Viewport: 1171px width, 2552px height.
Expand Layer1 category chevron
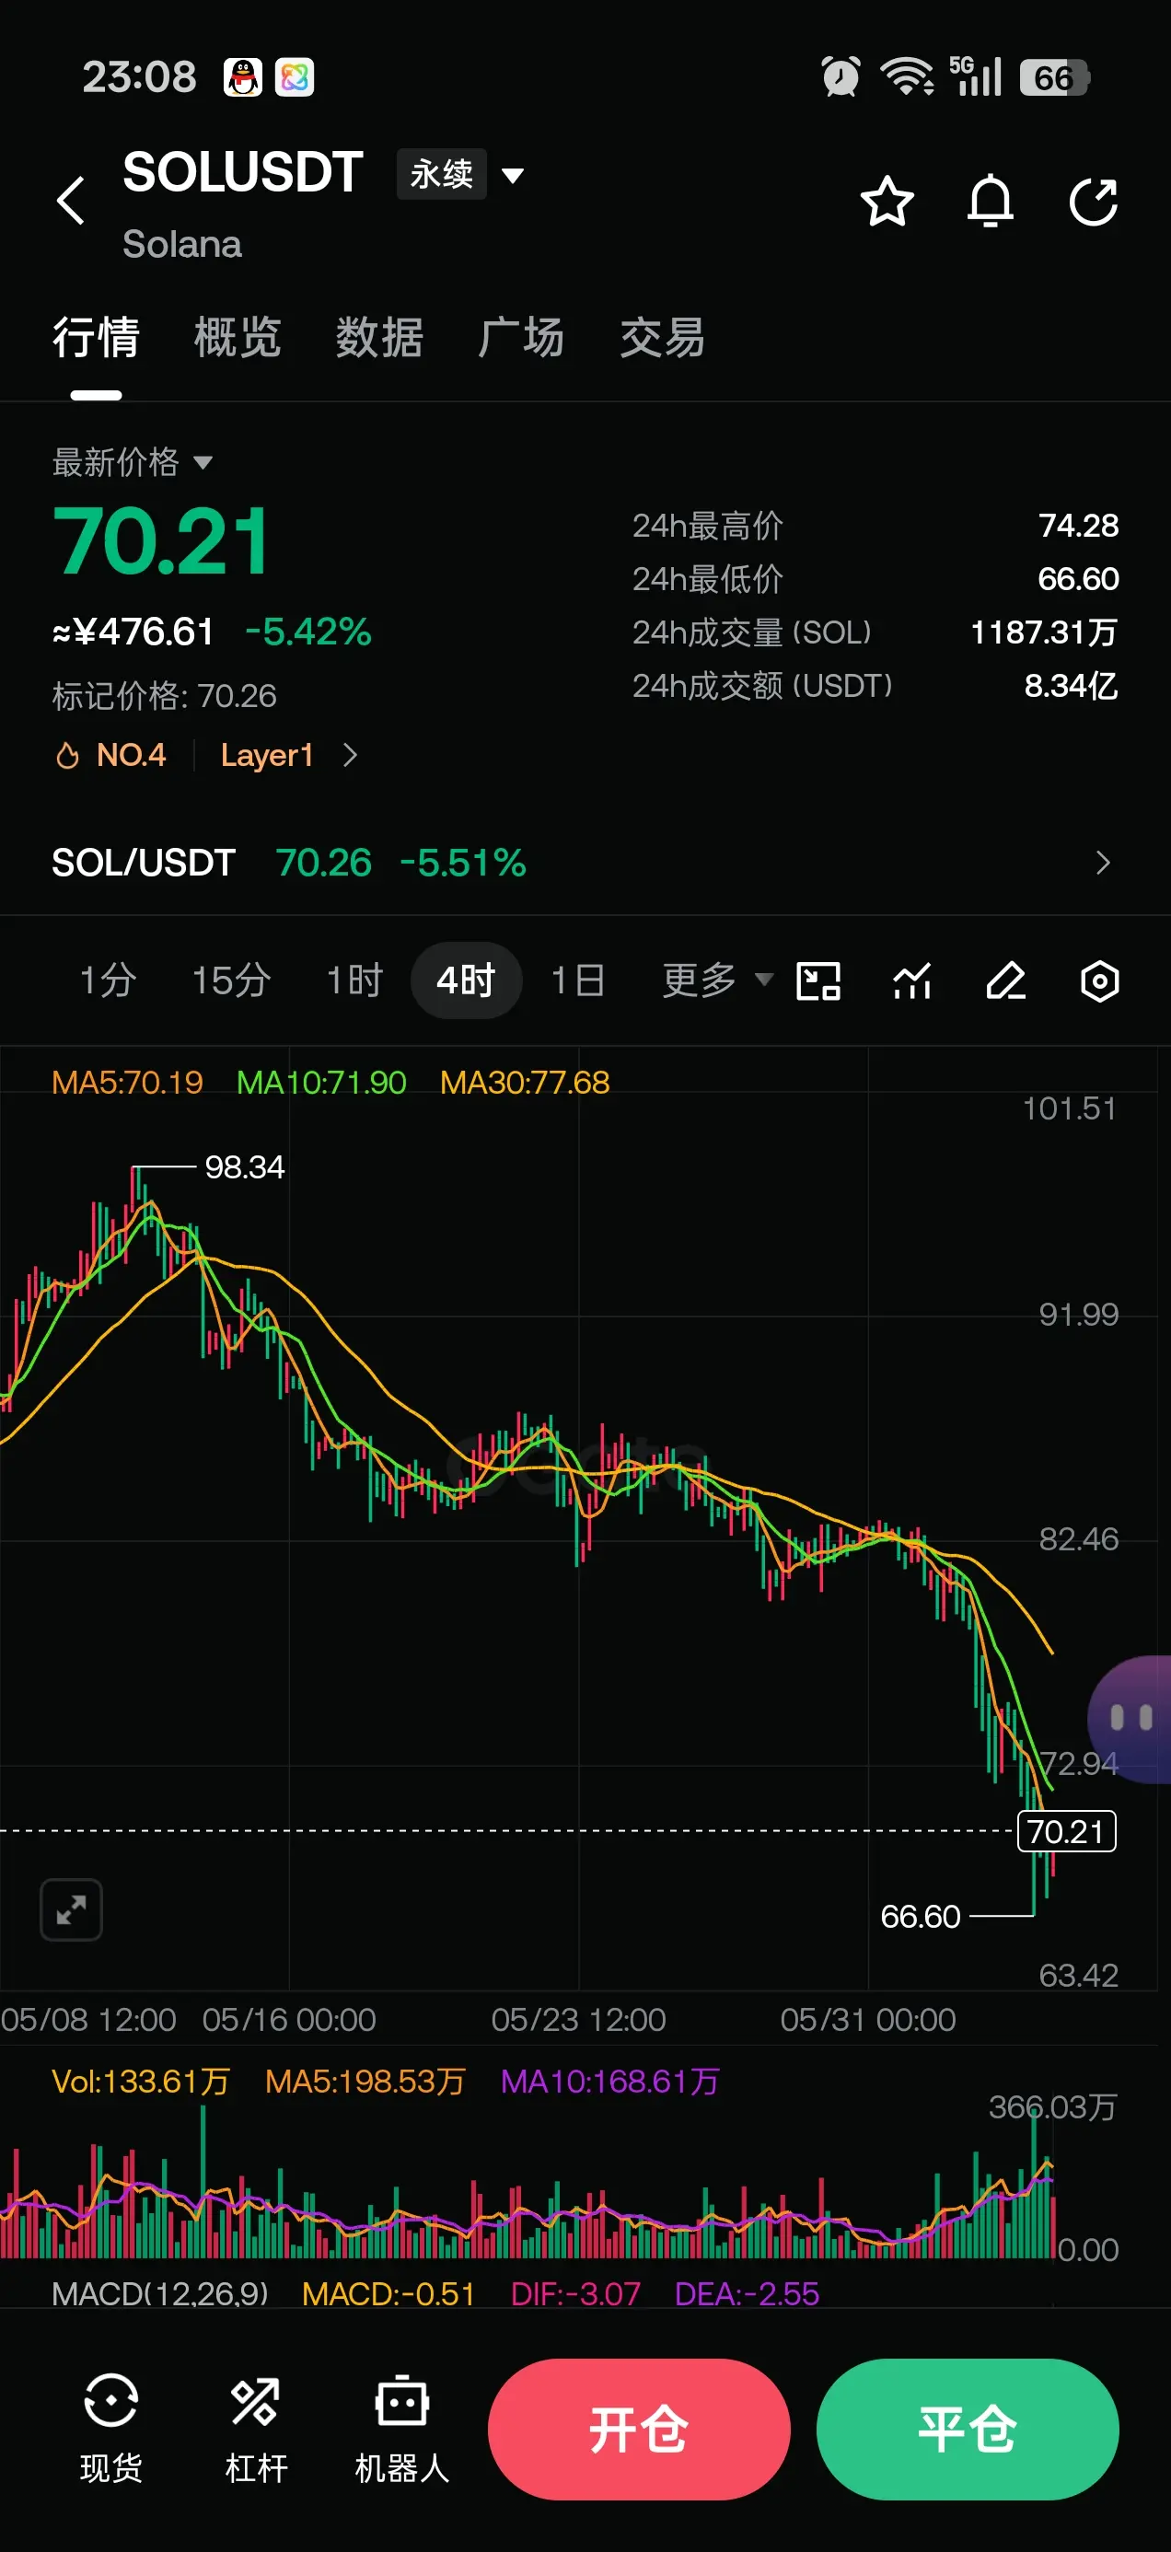[x=349, y=756]
